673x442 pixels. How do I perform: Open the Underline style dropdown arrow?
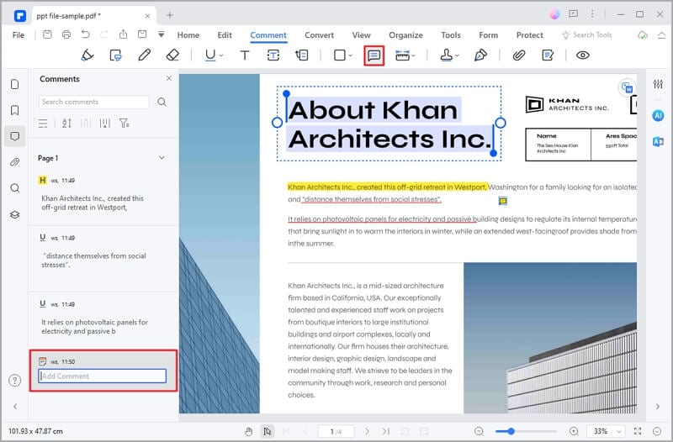[221, 55]
